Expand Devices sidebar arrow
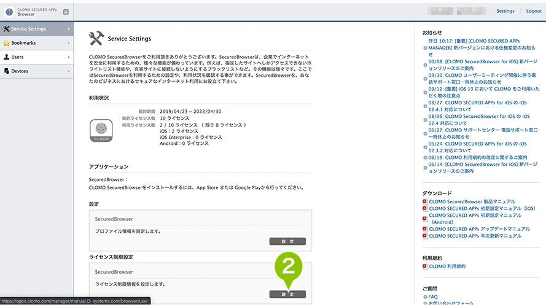546x307 pixels. pos(69,71)
